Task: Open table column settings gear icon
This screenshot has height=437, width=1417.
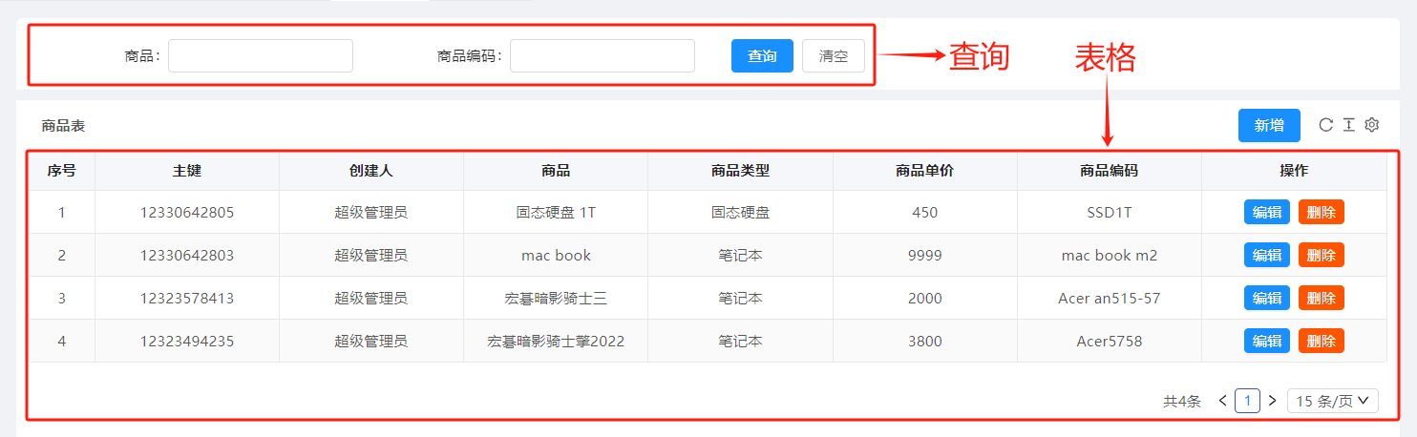Action: pos(1372,125)
